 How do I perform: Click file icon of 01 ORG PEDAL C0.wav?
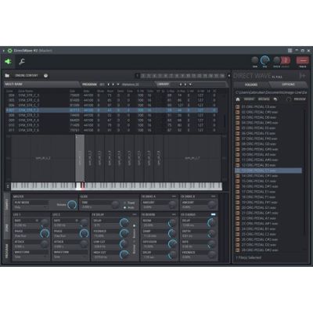[238, 107]
